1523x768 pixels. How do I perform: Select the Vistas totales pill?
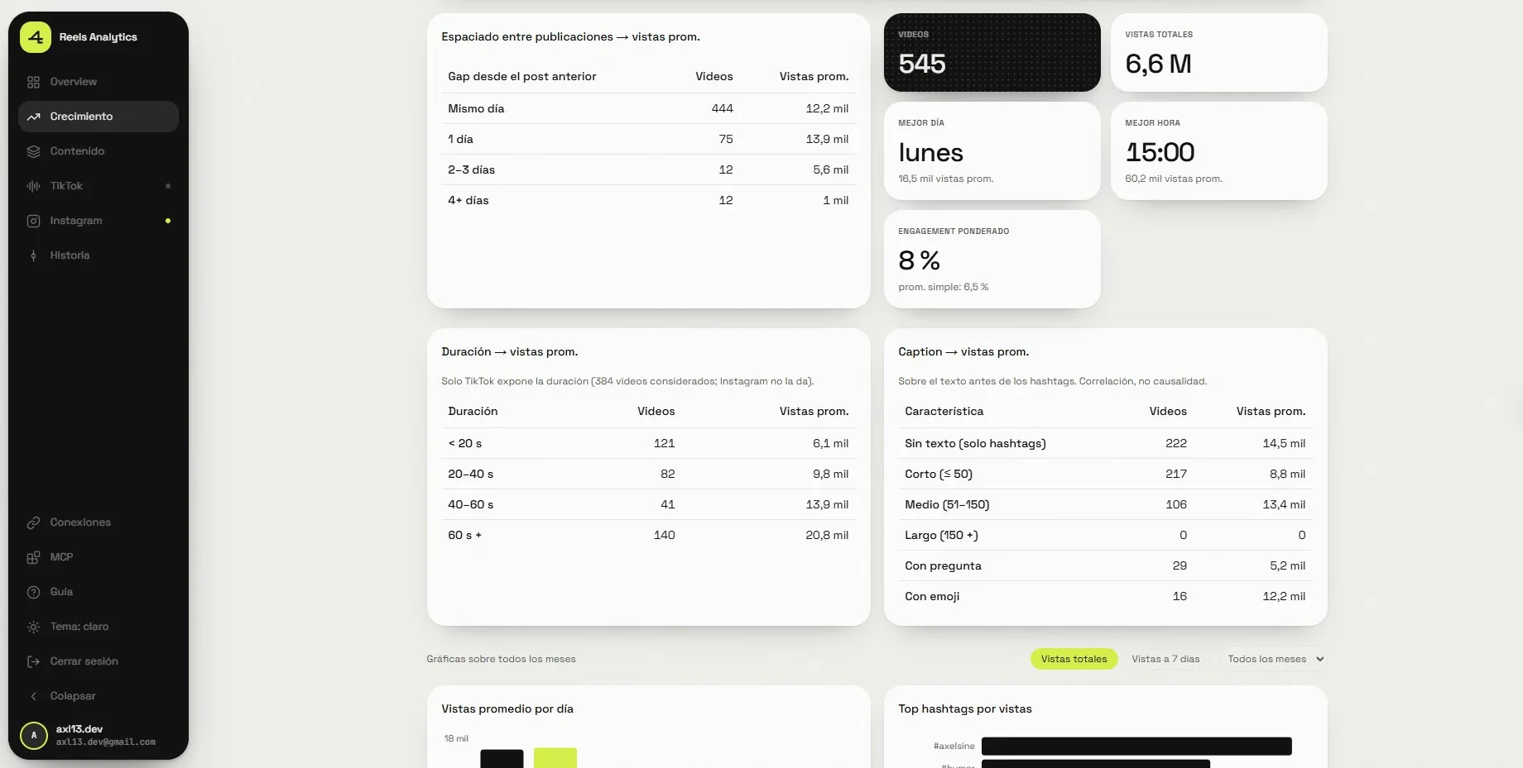(1074, 659)
